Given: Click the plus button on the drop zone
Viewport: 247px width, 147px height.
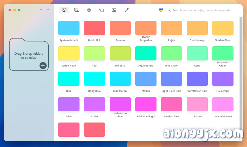Looking at the screenshot, I should pos(43,65).
